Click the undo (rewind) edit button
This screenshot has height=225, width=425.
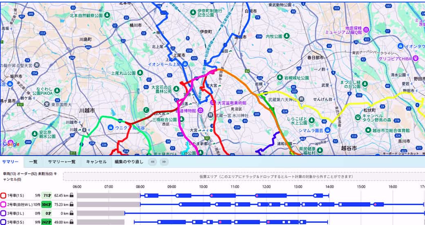coord(152,162)
